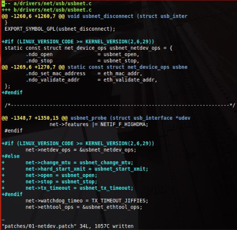Viewport: 237px width, 230px height.
Task: Click the "net->features |= NETIF_F_HIGHDMA;" line
Action: pos(99,124)
